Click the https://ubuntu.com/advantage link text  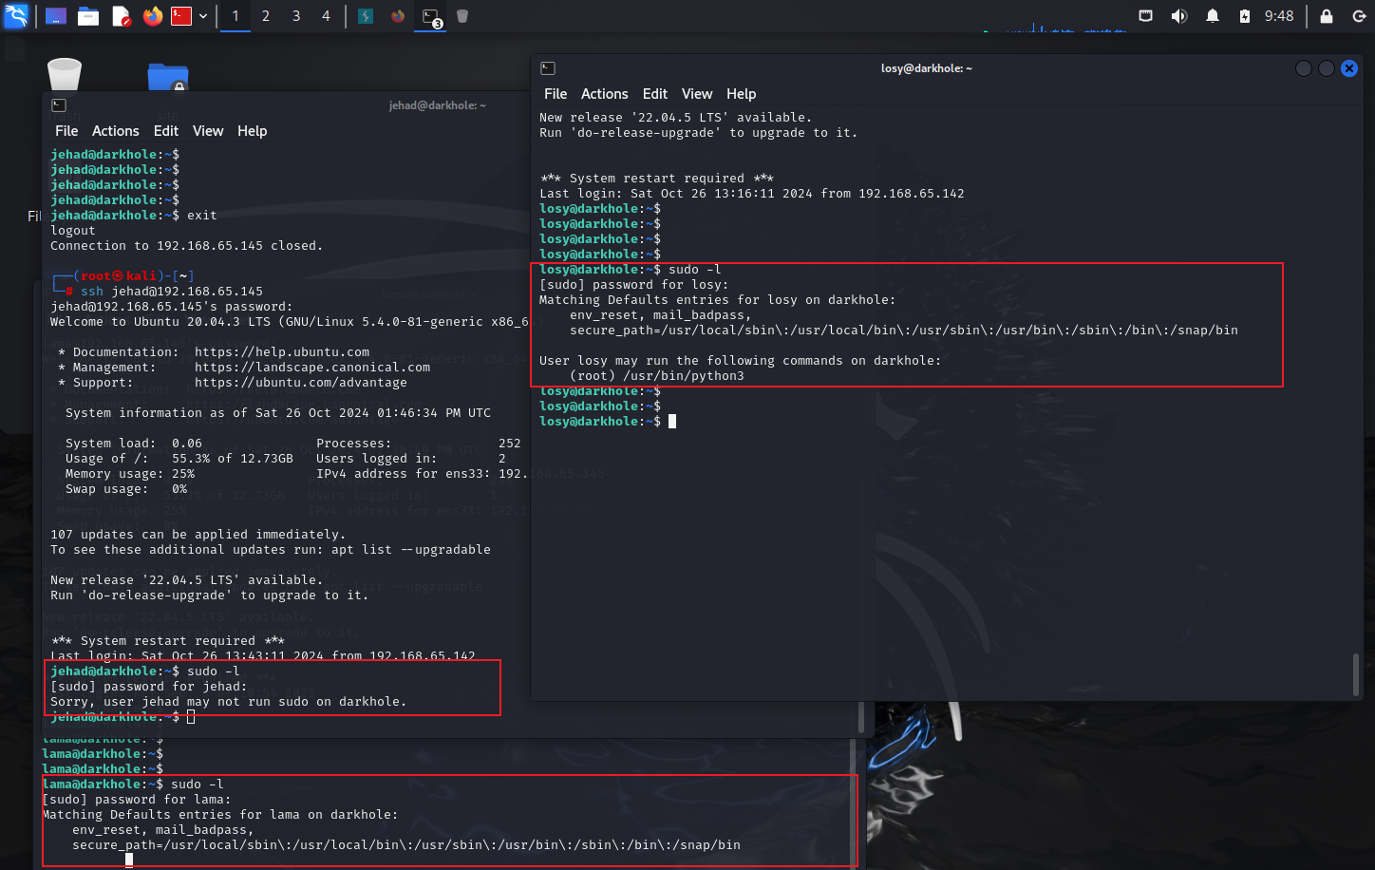pos(301,383)
